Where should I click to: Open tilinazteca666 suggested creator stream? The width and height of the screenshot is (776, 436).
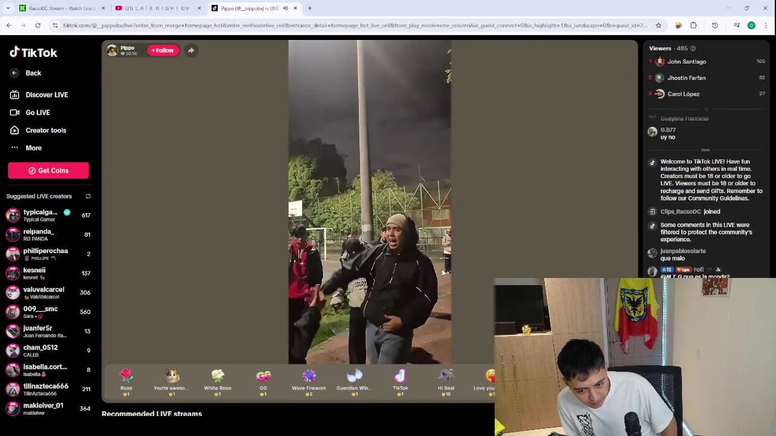click(48, 389)
